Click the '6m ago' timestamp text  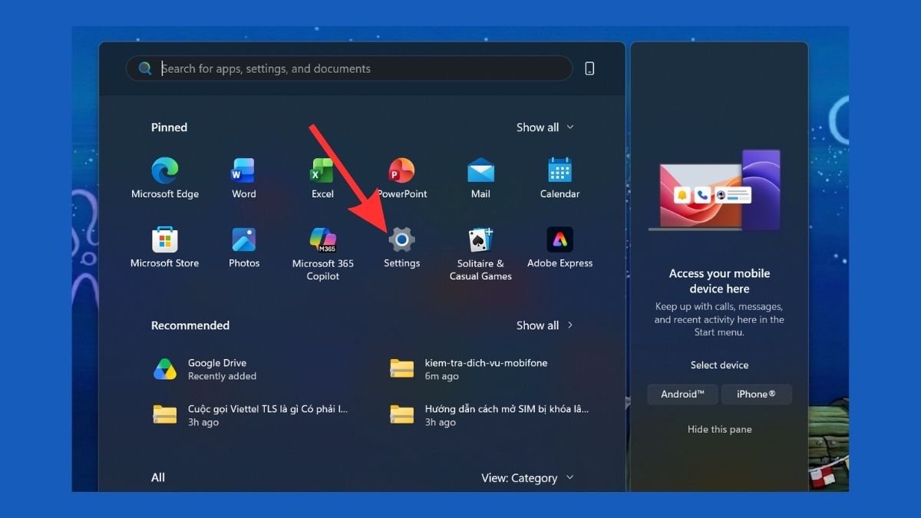[441, 376]
